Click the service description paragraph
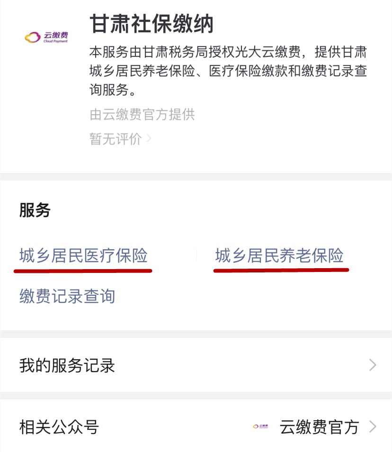 pos(228,71)
